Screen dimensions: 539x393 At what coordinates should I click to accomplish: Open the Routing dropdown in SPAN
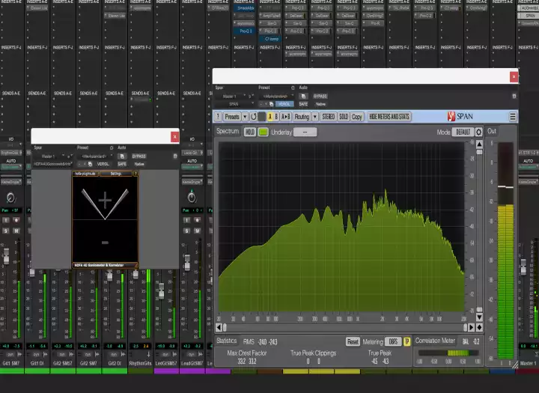point(302,117)
